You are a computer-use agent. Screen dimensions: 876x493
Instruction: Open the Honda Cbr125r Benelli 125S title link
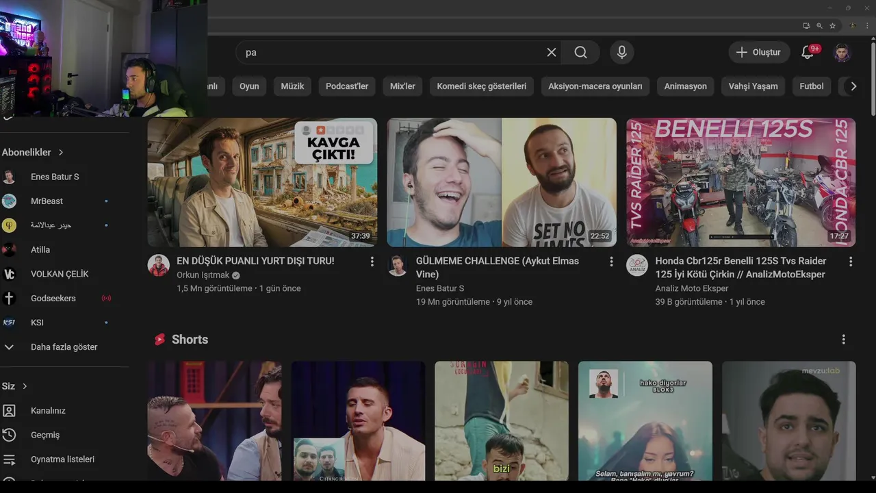(x=740, y=268)
